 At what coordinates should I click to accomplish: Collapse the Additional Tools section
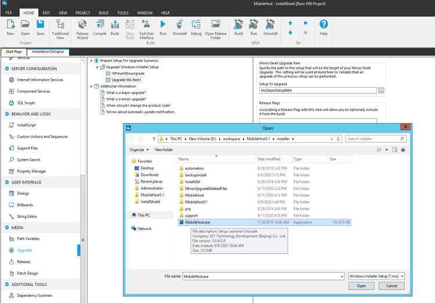[7, 284]
